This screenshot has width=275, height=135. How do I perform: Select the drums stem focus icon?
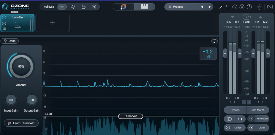84,7
